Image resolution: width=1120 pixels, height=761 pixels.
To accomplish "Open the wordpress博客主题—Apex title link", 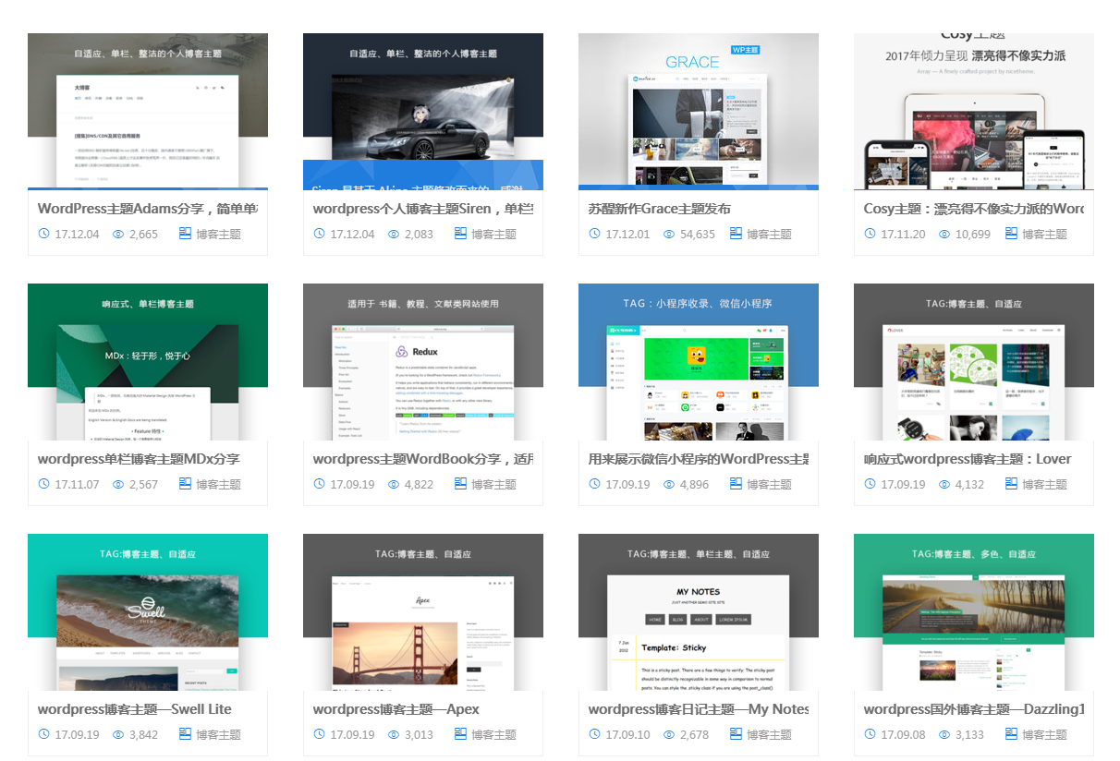I will coord(396,709).
